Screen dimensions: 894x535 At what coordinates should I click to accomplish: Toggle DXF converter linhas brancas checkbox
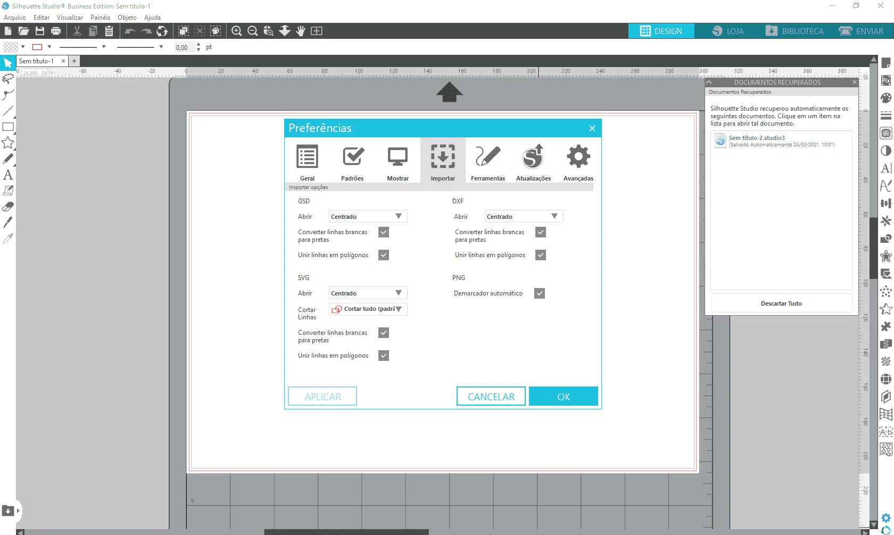coord(541,232)
